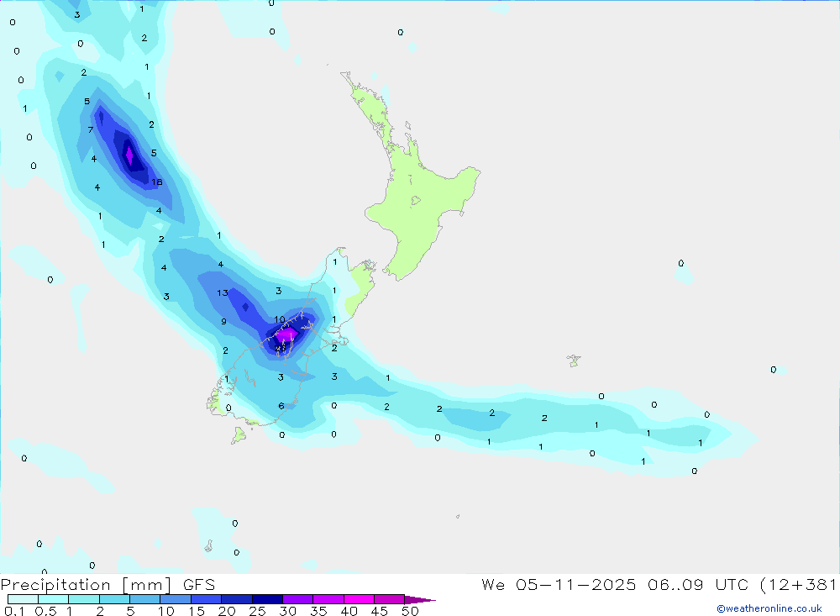The width and height of the screenshot is (840, 616).
Task: Click the legend label '0.1'
Action: point(14,611)
